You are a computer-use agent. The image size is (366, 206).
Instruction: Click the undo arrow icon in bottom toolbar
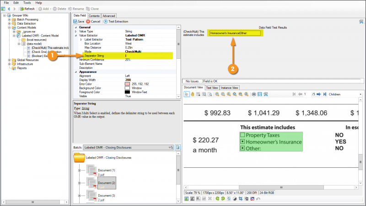[258, 199]
